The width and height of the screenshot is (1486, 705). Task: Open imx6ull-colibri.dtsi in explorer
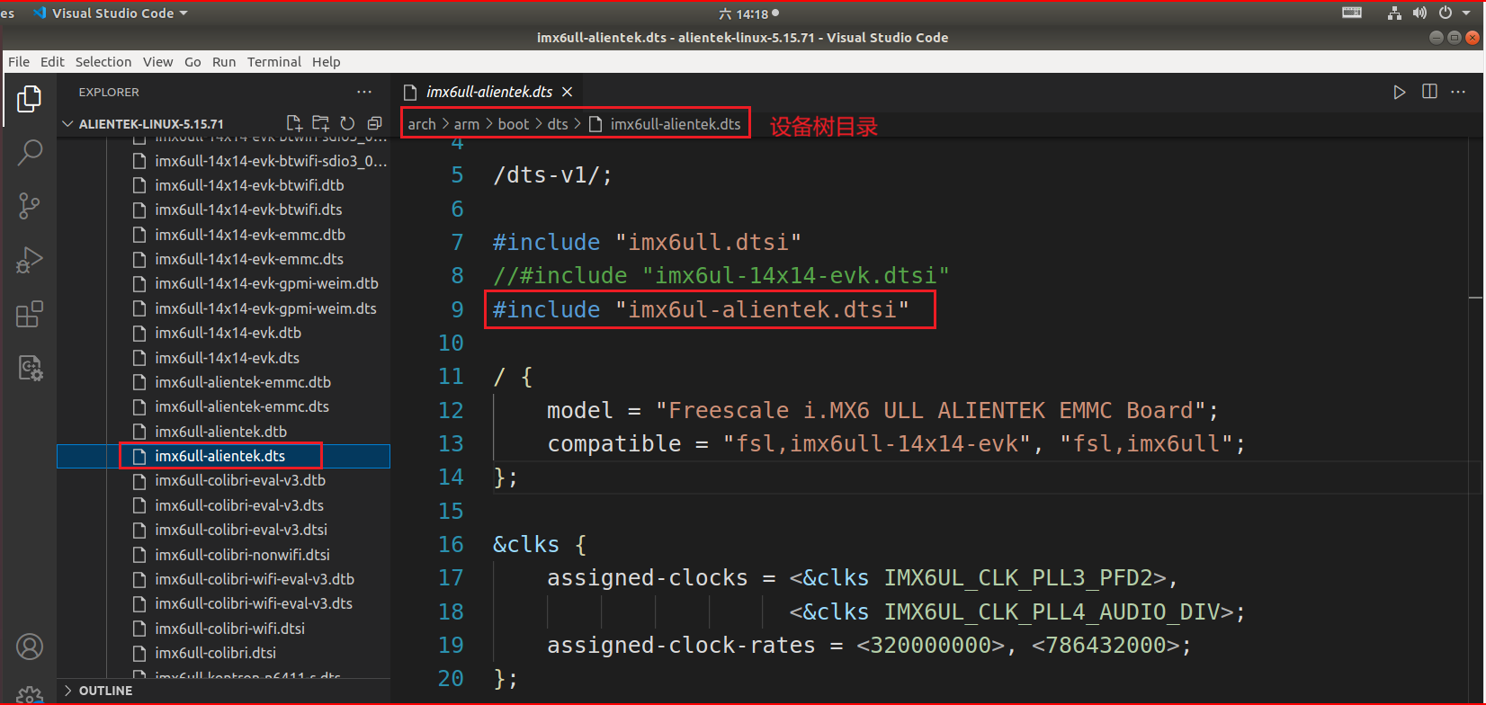pyautogui.click(x=215, y=653)
